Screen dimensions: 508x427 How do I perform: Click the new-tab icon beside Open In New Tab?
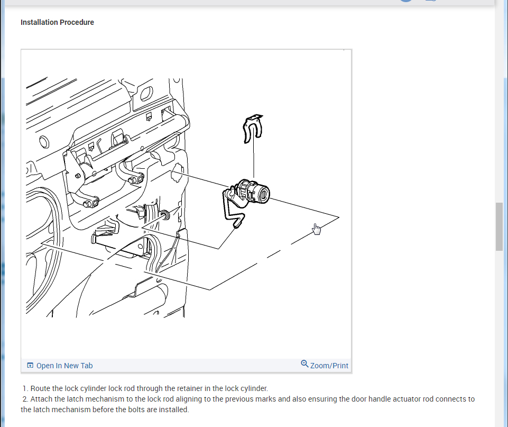pos(30,366)
